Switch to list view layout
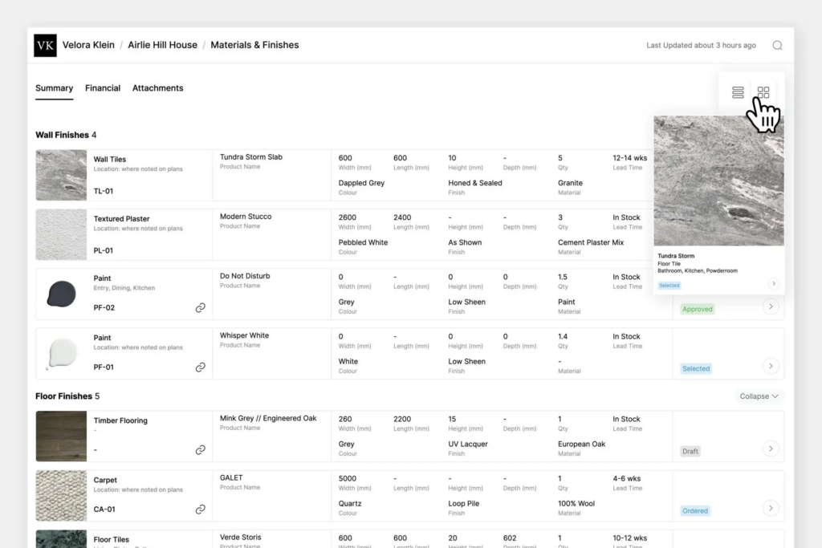822x548 pixels. pos(738,93)
